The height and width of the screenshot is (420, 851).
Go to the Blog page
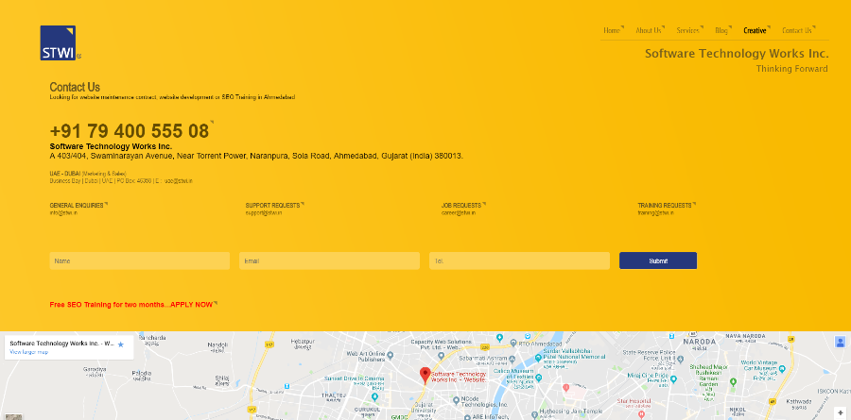[721, 30]
